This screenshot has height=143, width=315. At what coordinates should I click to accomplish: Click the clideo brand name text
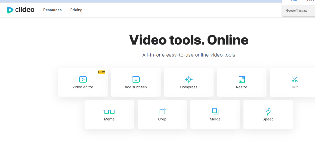coord(25,10)
